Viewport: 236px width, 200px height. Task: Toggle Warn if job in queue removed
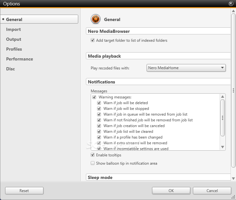tap(99, 114)
